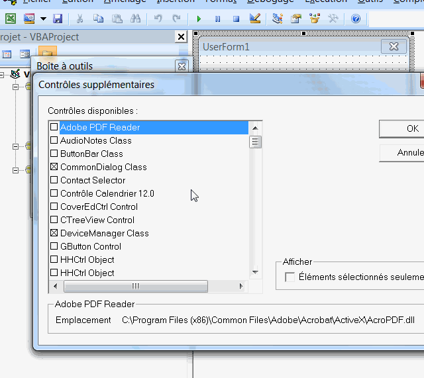
Task: Check the AudioNotes Class checkbox
Action: click(54, 140)
